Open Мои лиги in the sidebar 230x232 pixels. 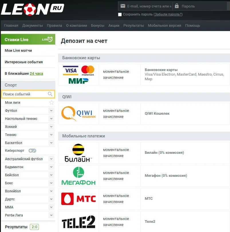(x=13, y=103)
